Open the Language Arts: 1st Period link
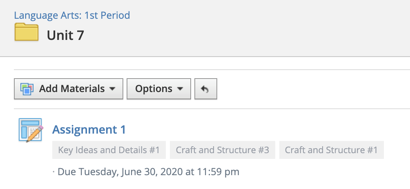This screenshot has width=410, height=189. pyautogui.click(x=72, y=15)
